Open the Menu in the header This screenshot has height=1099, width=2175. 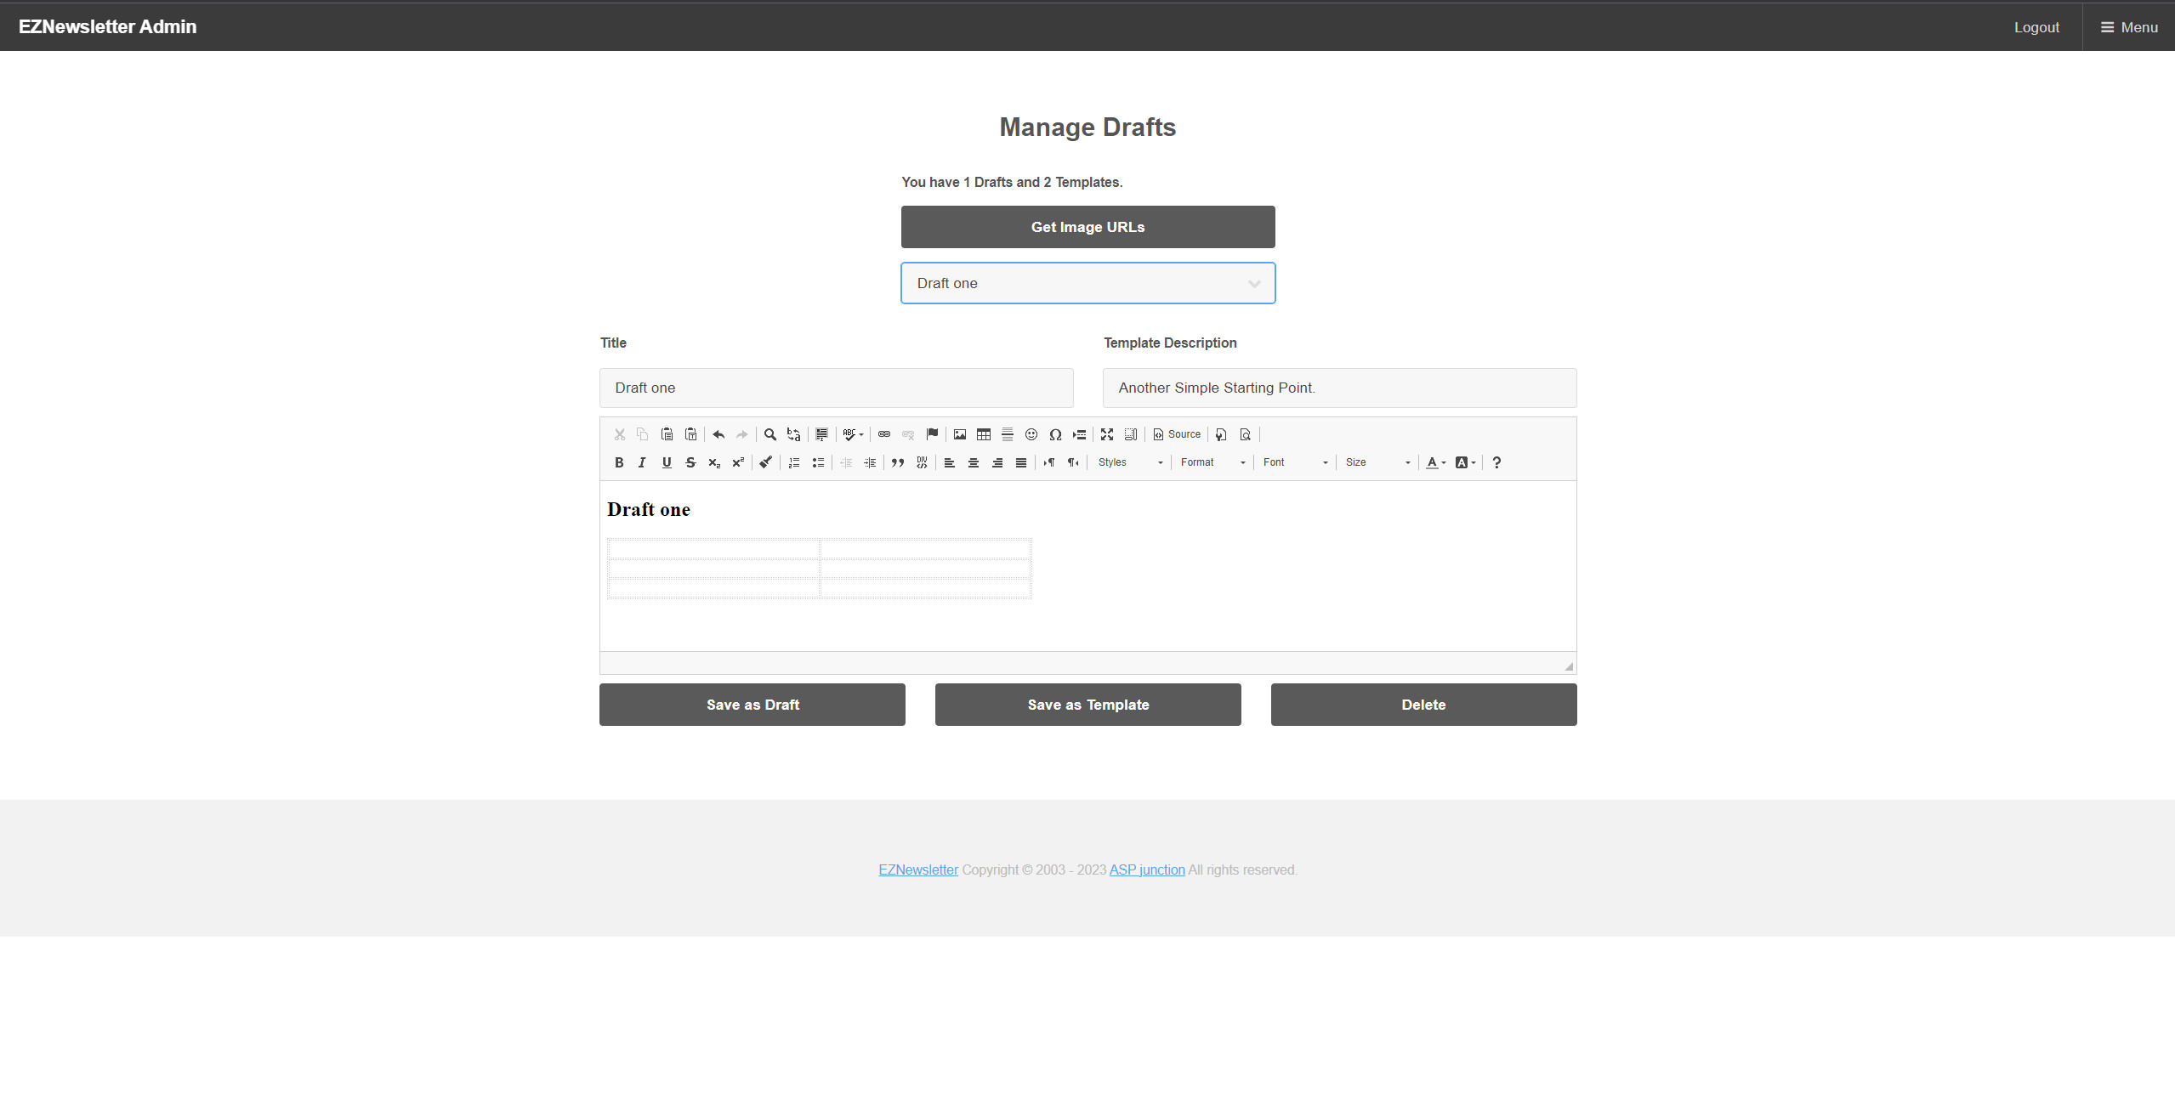point(2128,27)
